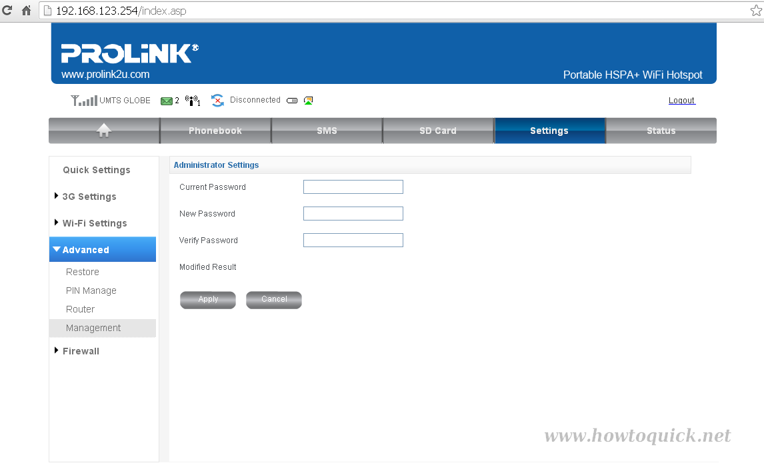Switch to the SMS tab
This screenshot has width=764, height=463.
pyautogui.click(x=327, y=130)
